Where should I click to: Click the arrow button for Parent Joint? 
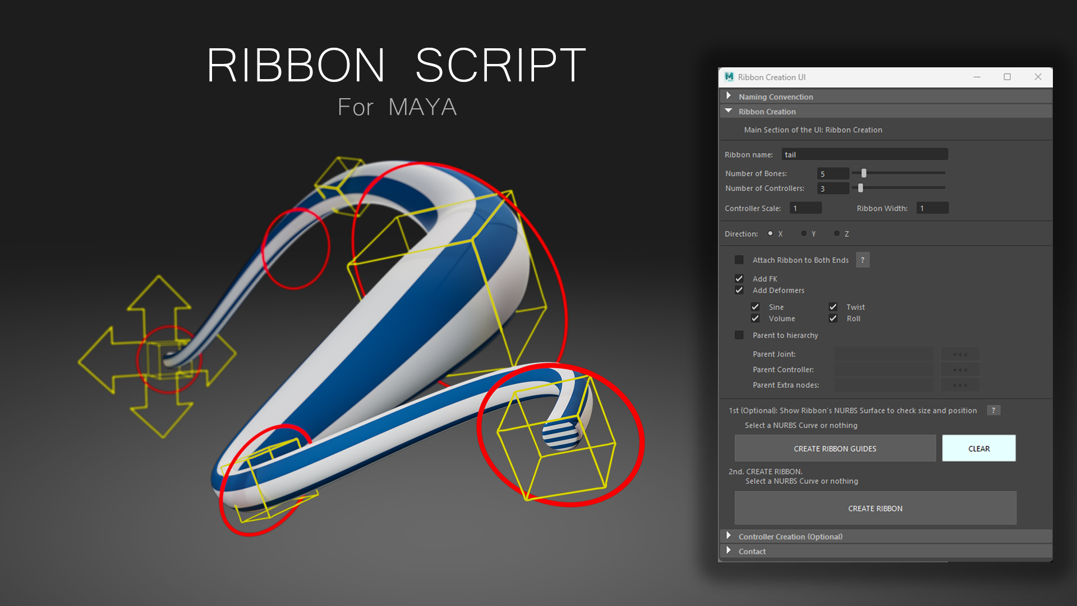coord(960,354)
